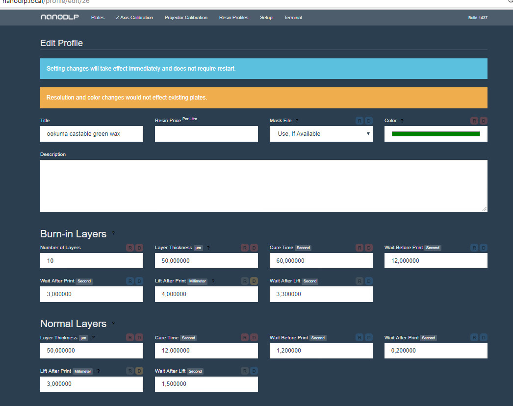Click Burn-in Wait After Lift field 3,300000
Image resolution: width=513 pixels, height=406 pixels.
point(321,294)
